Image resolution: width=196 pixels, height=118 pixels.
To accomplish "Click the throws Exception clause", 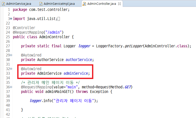I will pos(92,92).
